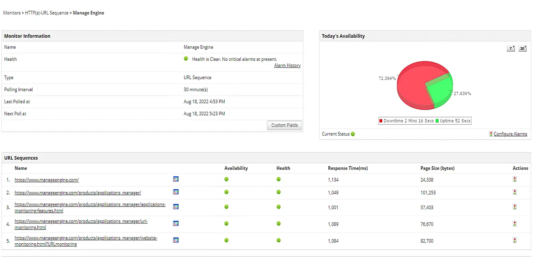Open the Alarm History link
Viewport: 539px width, 257px height.
click(x=287, y=65)
